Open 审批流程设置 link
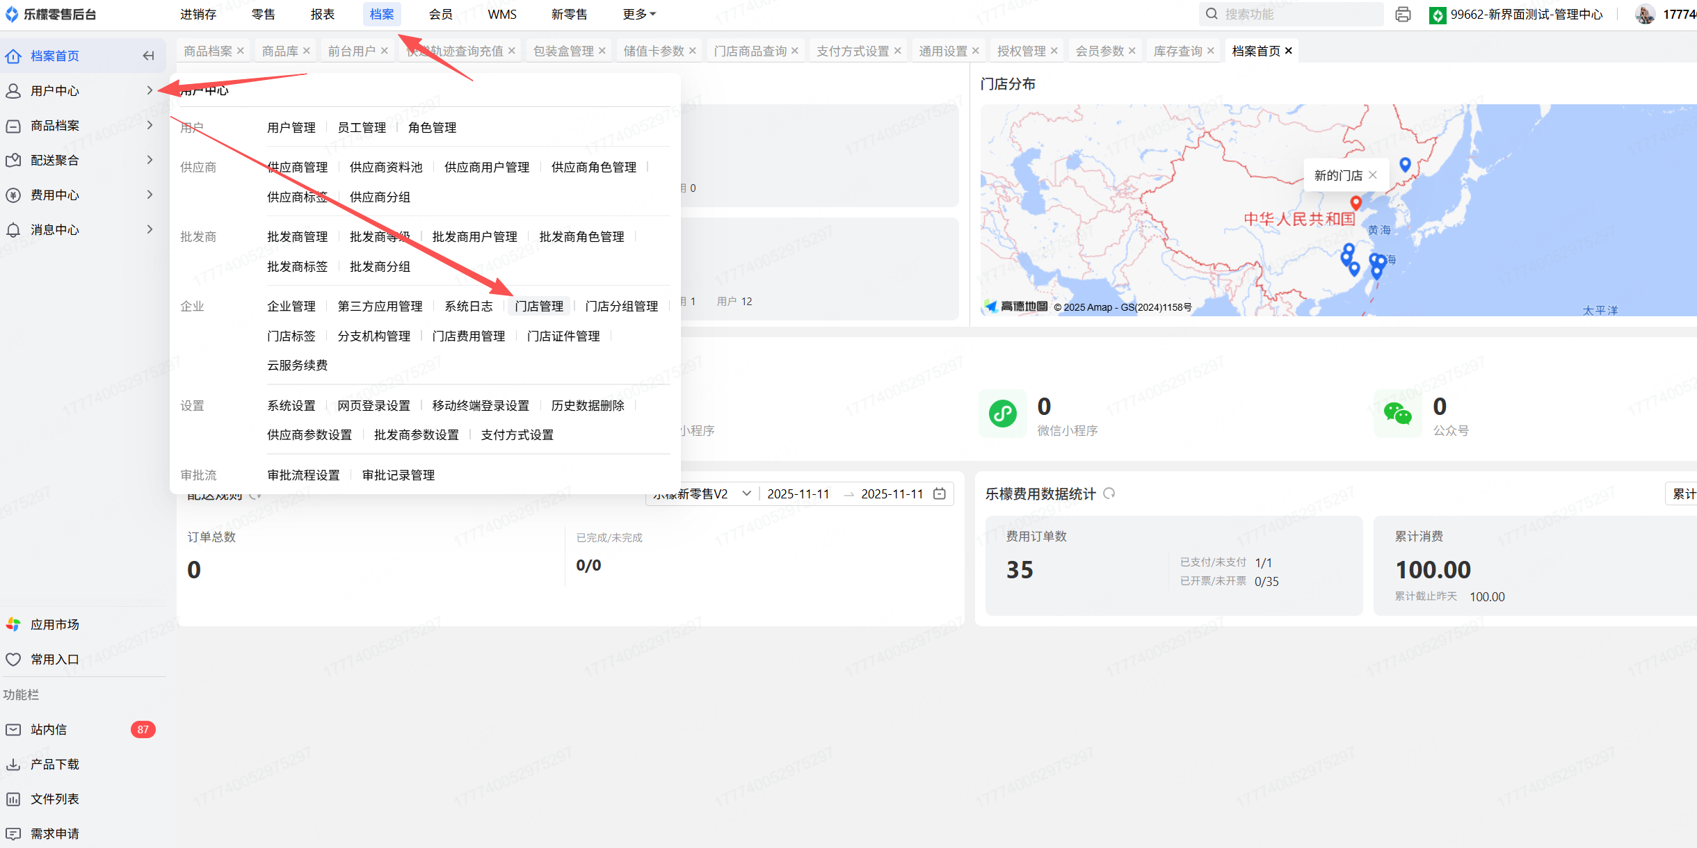This screenshot has height=848, width=1697. click(x=303, y=475)
